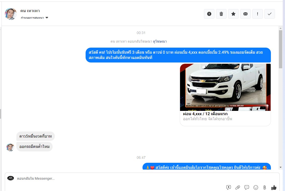285x191 pixels.
Task: Click the ดูโฆษณา link
Action: coord(160,41)
